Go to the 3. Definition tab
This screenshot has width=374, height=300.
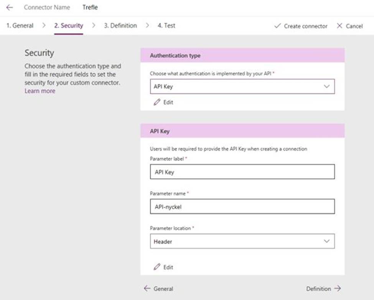(x=120, y=26)
